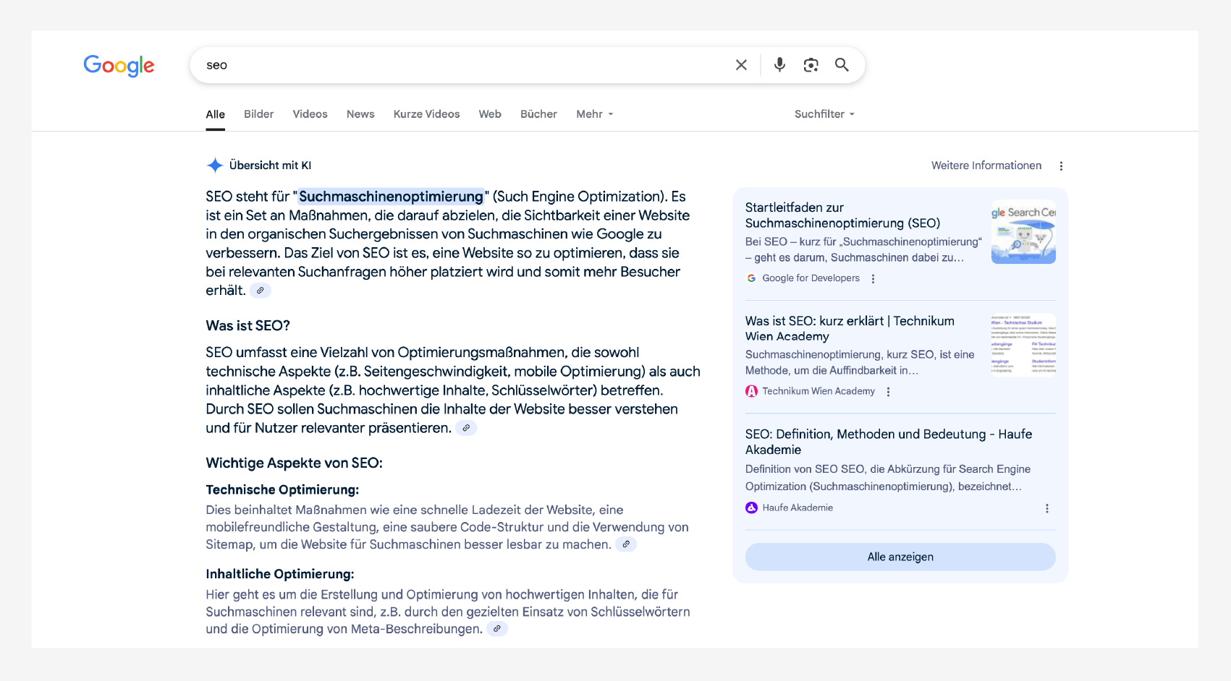Switch to the Bilder tab
Image resolution: width=1231 pixels, height=681 pixels.
(x=258, y=114)
